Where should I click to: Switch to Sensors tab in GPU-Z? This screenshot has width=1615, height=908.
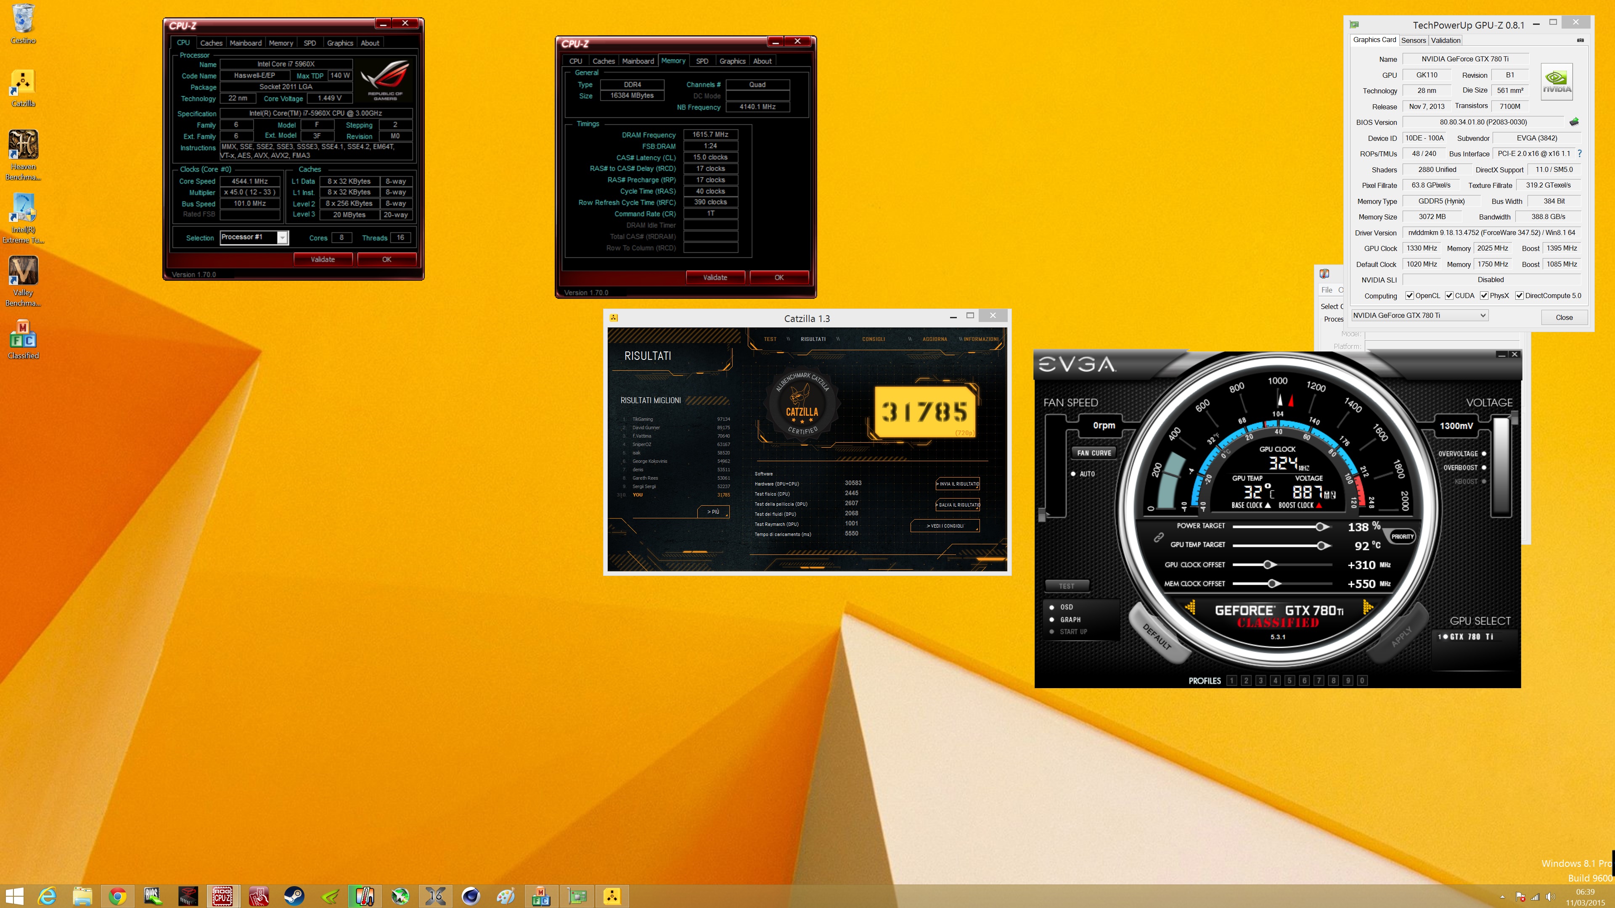click(x=1413, y=40)
